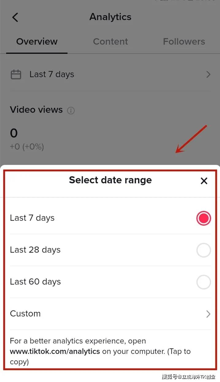Tap the Video views count 0
220x382 pixels.
(14, 133)
